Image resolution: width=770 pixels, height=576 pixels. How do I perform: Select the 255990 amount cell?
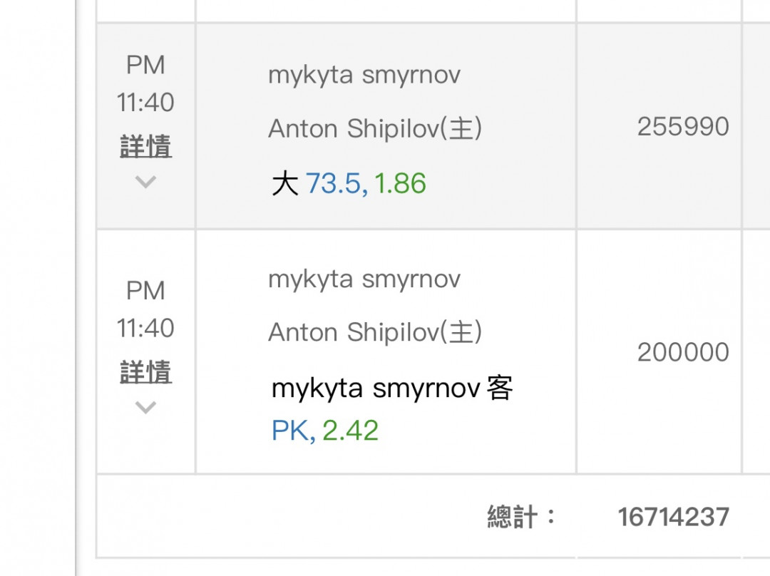(x=683, y=127)
